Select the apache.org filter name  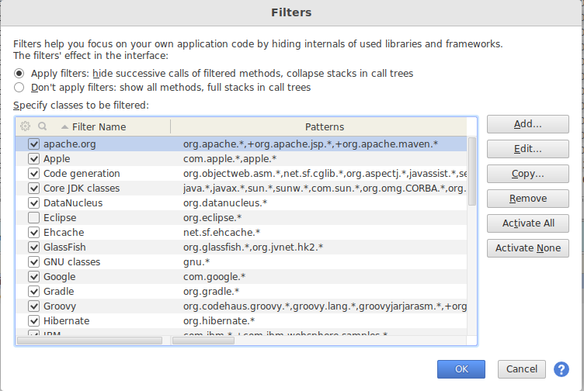pos(70,144)
